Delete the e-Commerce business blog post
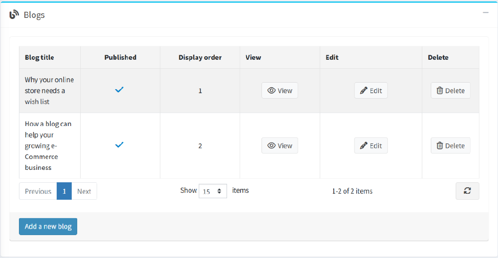The image size is (498, 258). pyautogui.click(x=450, y=145)
